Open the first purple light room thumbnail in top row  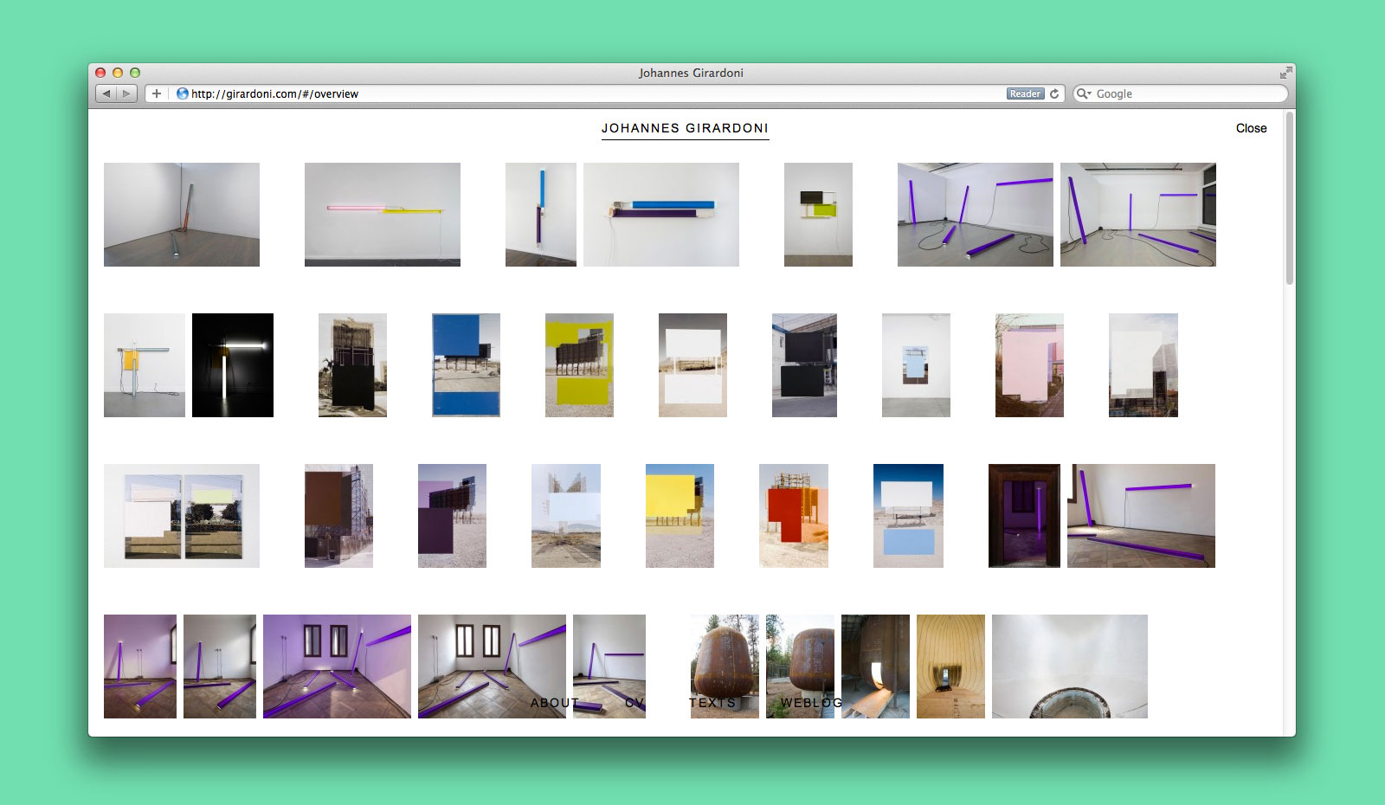976,215
